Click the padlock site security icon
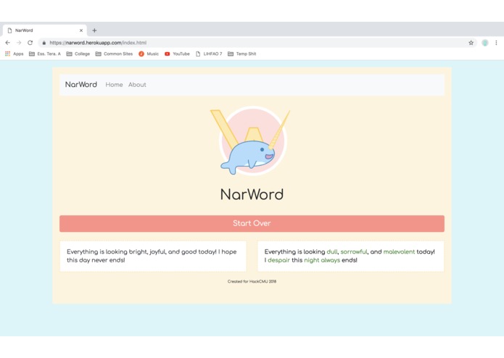Image resolution: width=504 pixels, height=358 pixels. pyautogui.click(x=44, y=43)
